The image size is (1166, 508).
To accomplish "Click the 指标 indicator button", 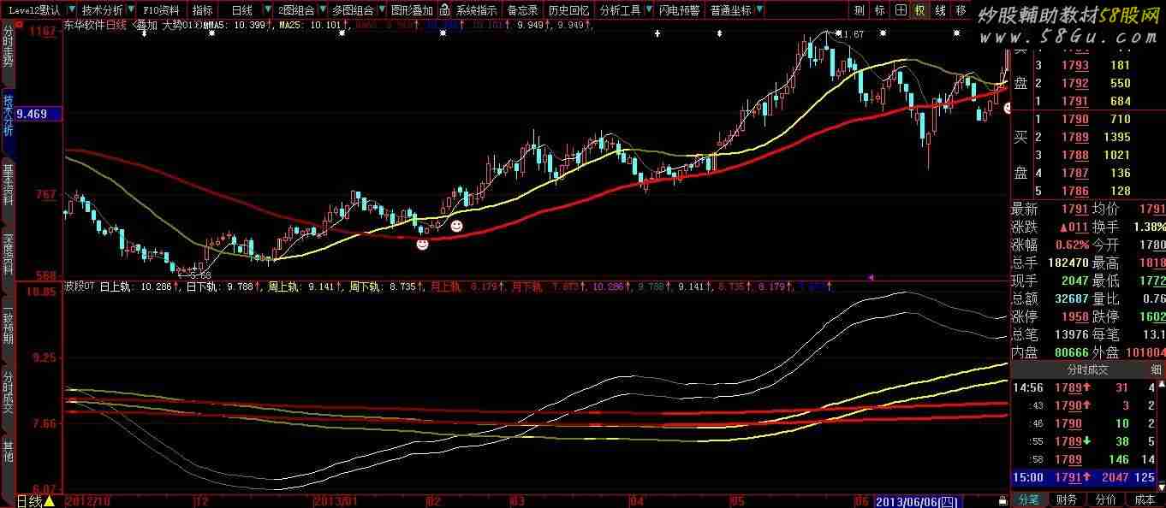I will [x=203, y=10].
